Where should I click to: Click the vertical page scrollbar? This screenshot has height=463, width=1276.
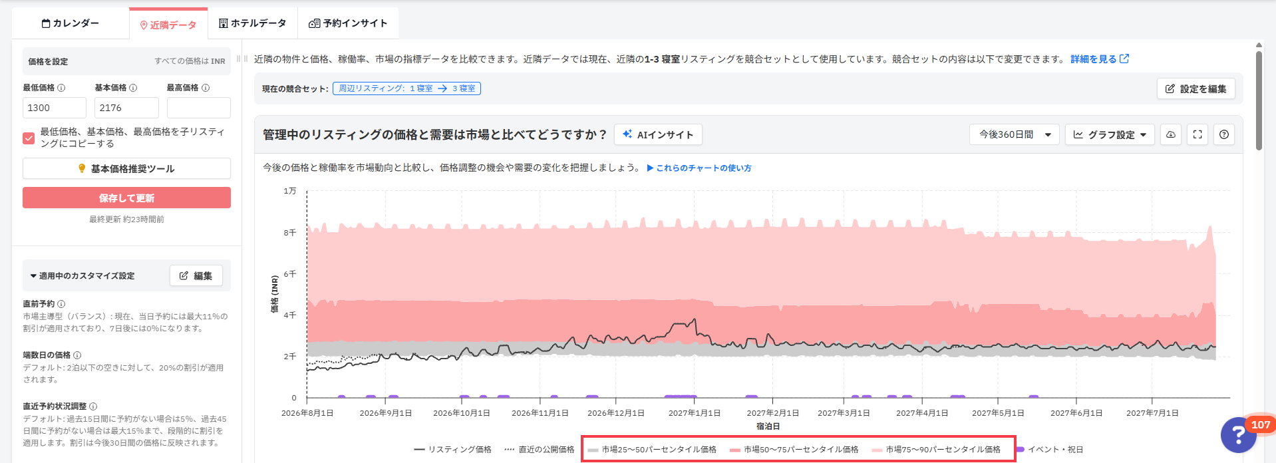tap(1259, 100)
